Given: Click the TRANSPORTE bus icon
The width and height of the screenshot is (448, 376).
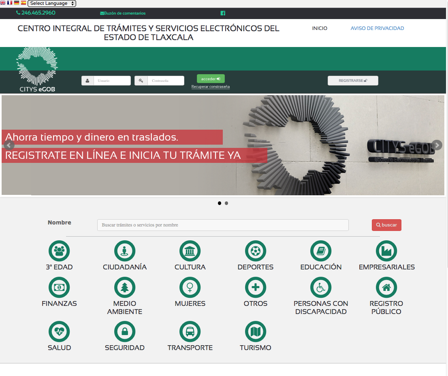Looking at the screenshot, I should (x=190, y=331).
